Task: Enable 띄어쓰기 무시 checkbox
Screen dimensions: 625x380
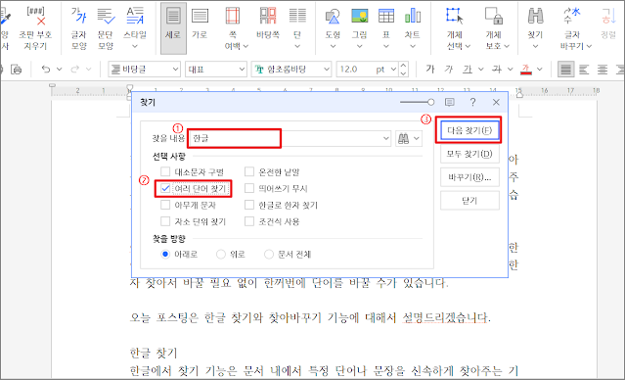Action: (x=249, y=188)
